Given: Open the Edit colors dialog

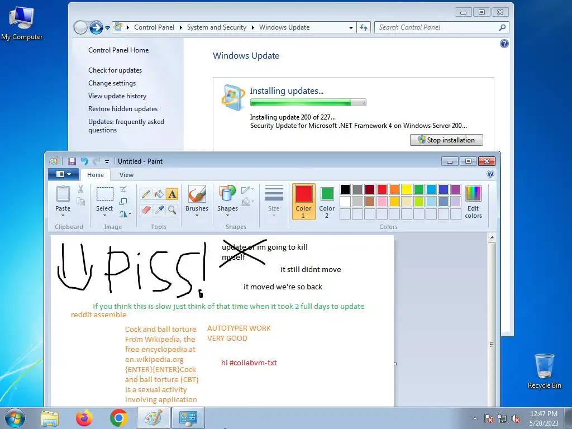Looking at the screenshot, I should pos(473,202).
